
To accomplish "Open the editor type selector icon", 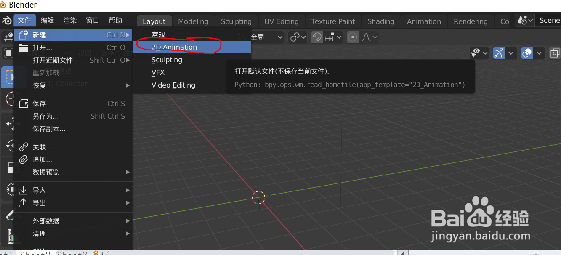I will [7, 37].
